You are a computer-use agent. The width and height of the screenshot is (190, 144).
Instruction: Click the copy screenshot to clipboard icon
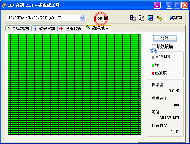coord(142,18)
